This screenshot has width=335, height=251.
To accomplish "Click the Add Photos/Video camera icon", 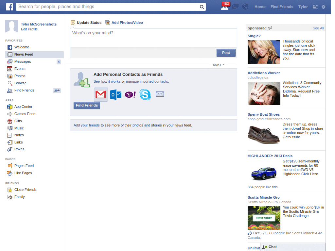I will (x=107, y=23).
